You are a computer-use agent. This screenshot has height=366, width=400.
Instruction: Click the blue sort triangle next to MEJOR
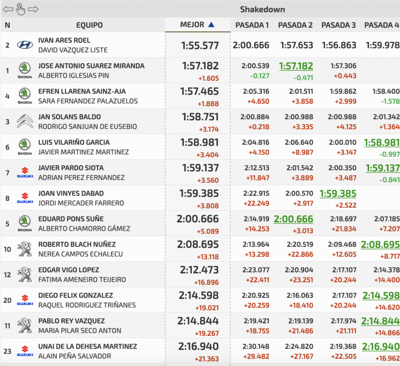tap(211, 25)
